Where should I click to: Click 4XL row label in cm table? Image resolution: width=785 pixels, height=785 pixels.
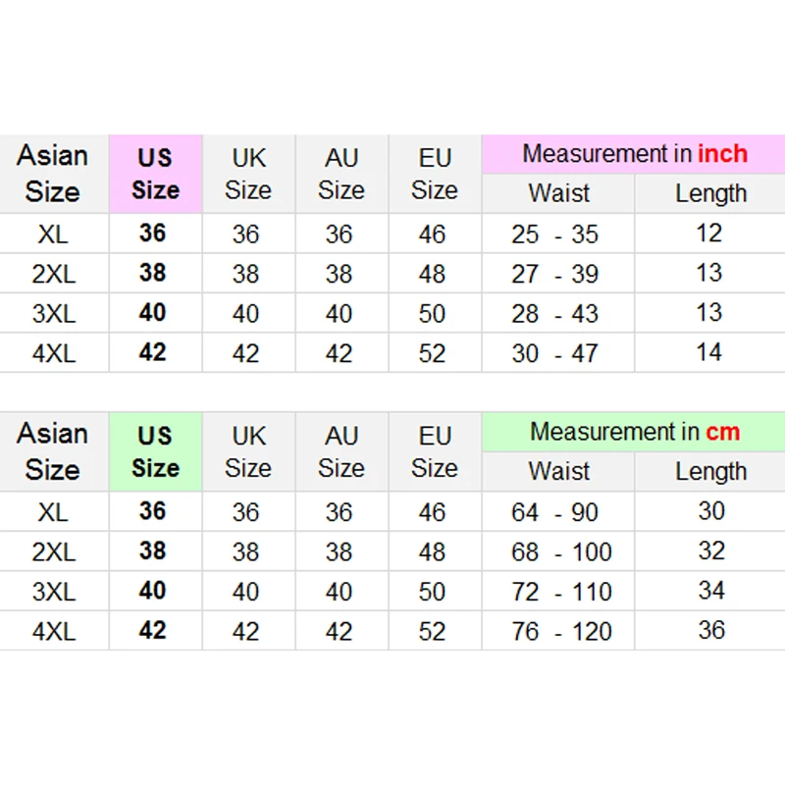[x=54, y=631]
